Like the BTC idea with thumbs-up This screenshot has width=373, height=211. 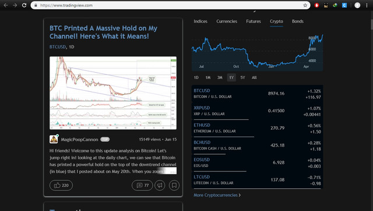[x=61, y=185]
